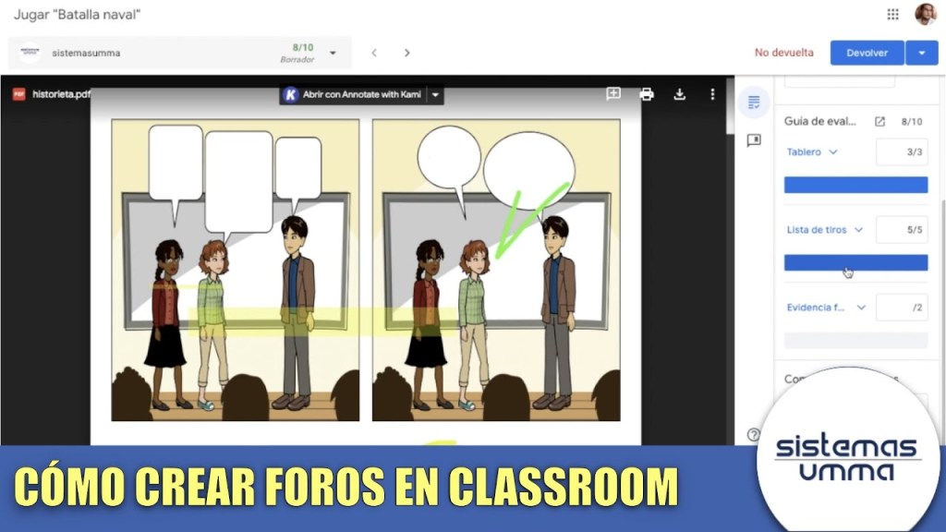The image size is (946, 532).
Task: Expand the Lista de tiros criterion
Action: [x=858, y=230]
